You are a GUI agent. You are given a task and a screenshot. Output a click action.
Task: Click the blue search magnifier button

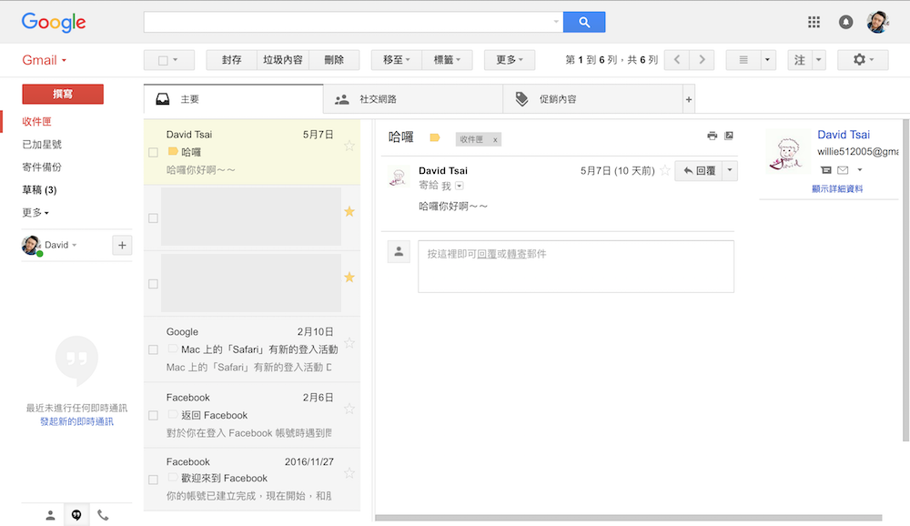click(583, 23)
